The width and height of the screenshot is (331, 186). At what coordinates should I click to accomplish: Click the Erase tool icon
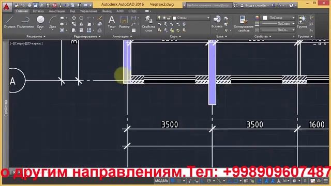pos(100,18)
